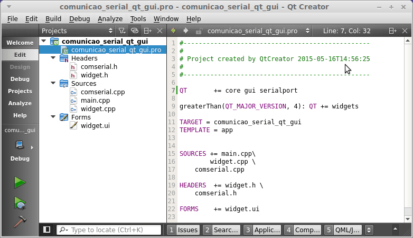Focus the Type to locate field
Screen dimensions: 413x238
[109, 230]
